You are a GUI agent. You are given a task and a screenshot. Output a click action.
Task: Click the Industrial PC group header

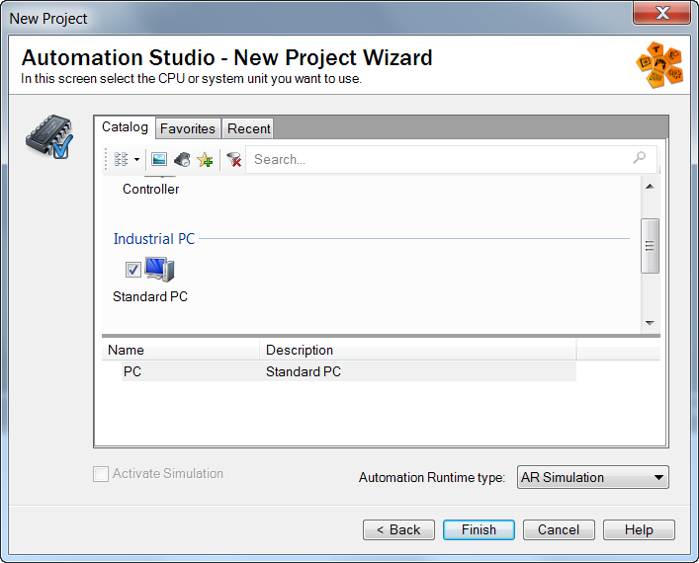point(154,239)
